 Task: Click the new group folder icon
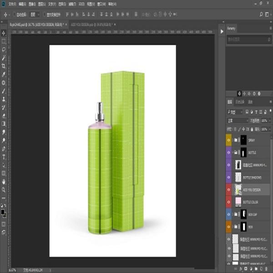coord(256,269)
